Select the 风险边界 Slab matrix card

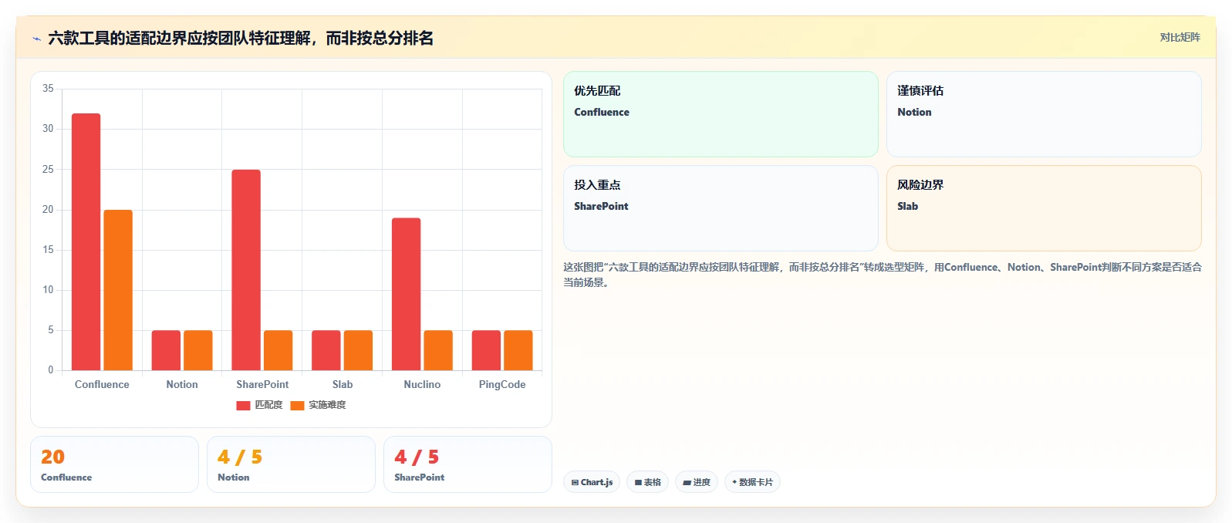(x=1044, y=208)
